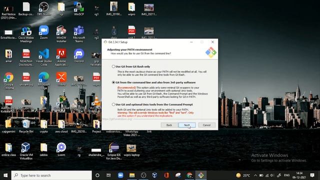
Task: Click the Windows Start button
Action: tap(5, 175)
